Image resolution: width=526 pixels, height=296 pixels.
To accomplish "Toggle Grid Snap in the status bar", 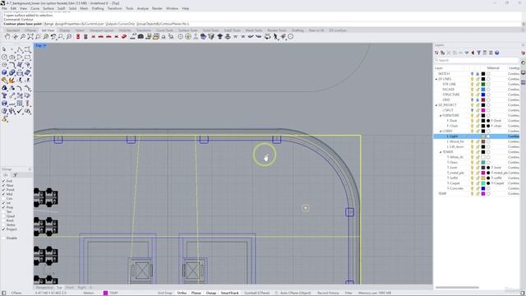I will (164, 293).
